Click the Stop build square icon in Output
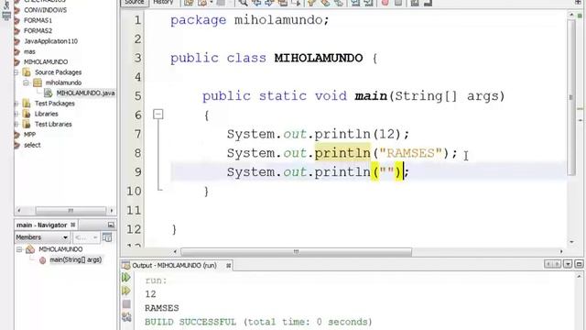The height and width of the screenshot is (330, 586). tap(126, 303)
